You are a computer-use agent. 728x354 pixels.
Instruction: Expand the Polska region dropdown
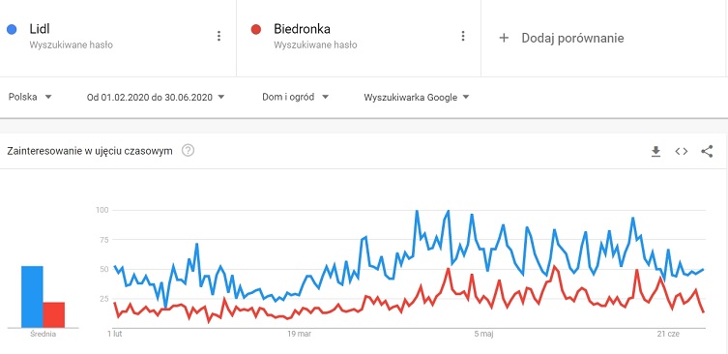point(30,97)
